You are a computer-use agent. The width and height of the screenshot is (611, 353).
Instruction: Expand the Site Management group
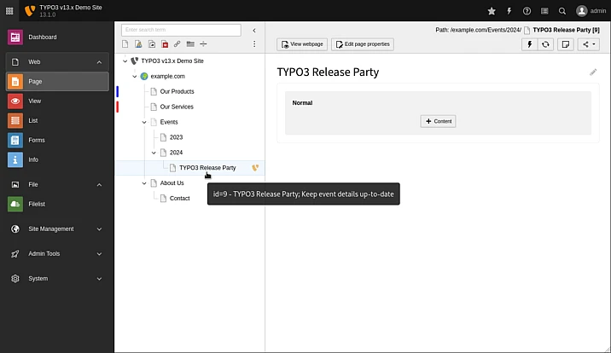[x=99, y=229]
